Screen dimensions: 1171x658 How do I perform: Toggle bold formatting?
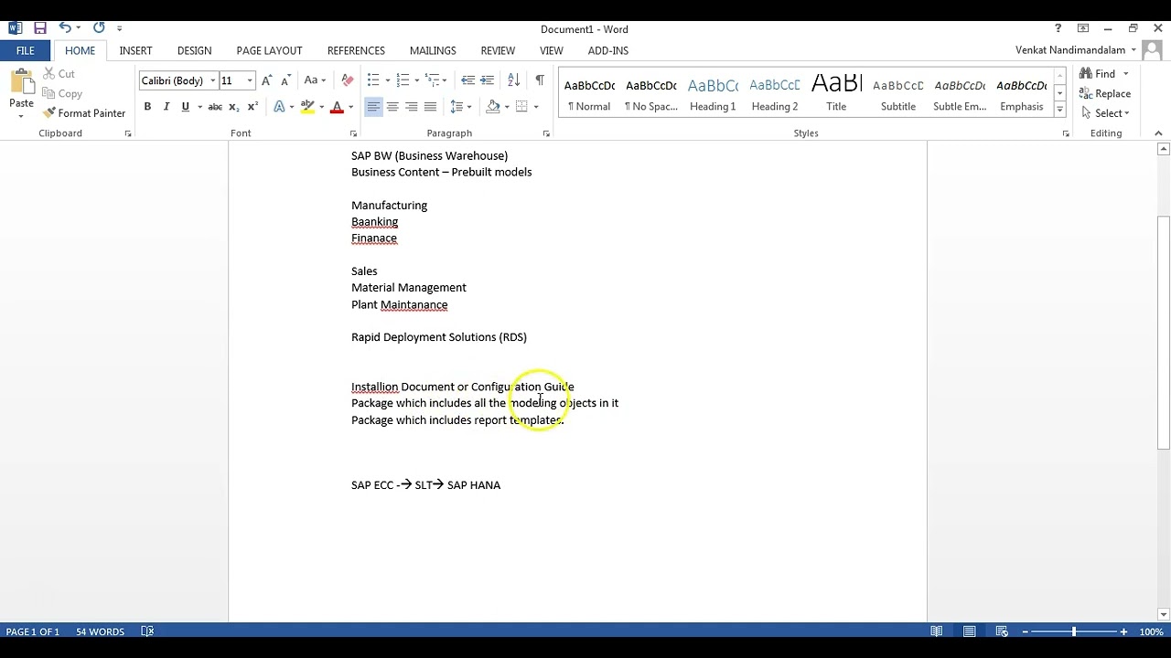(x=147, y=107)
